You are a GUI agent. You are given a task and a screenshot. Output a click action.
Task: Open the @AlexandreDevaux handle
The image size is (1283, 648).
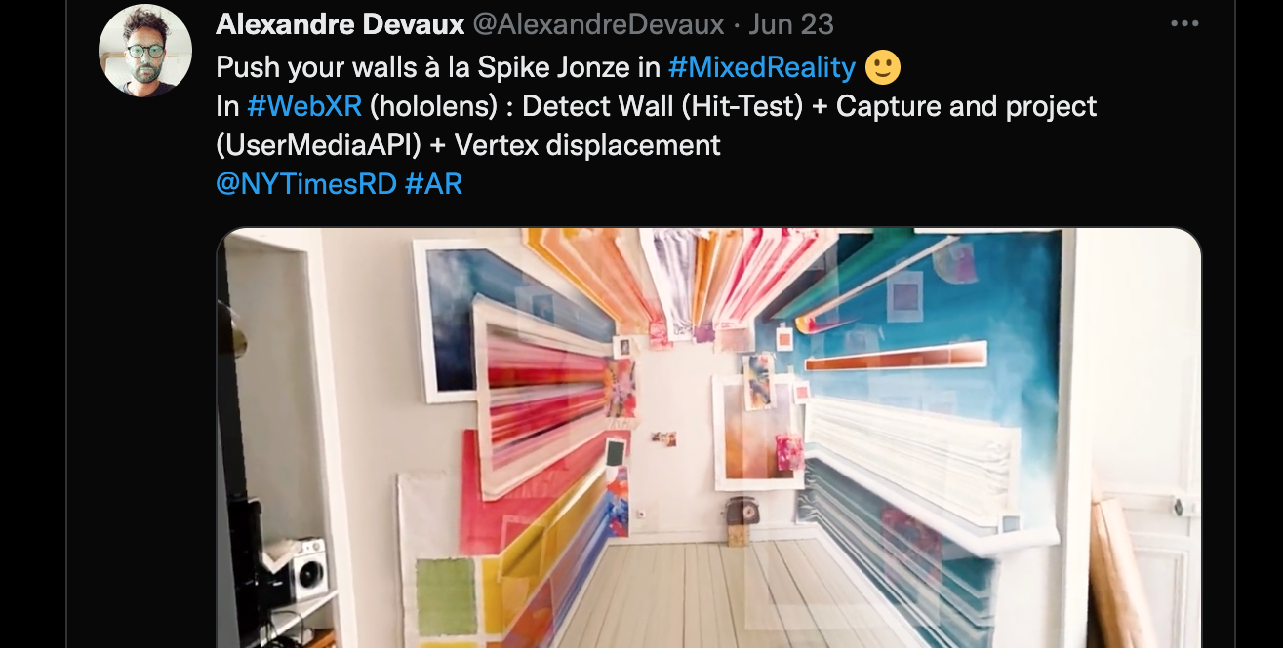pos(599,24)
